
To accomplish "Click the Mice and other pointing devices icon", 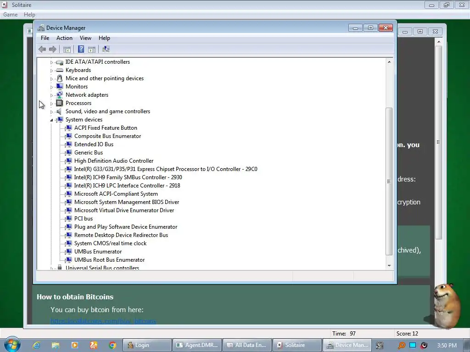I will coord(60,78).
